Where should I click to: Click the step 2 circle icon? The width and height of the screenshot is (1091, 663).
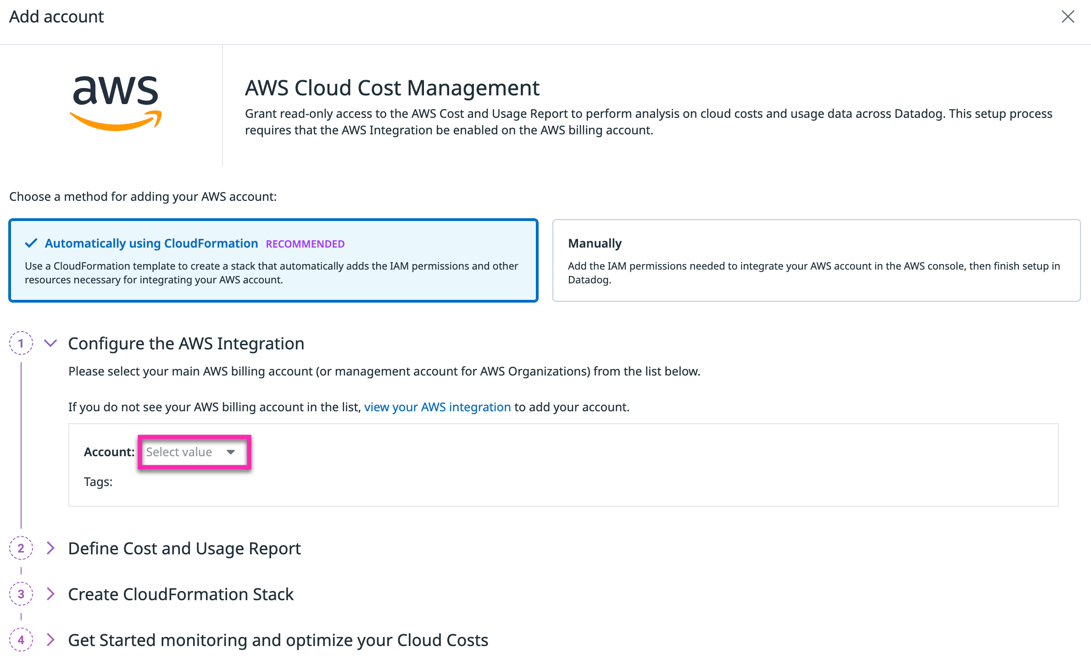pyautogui.click(x=21, y=548)
